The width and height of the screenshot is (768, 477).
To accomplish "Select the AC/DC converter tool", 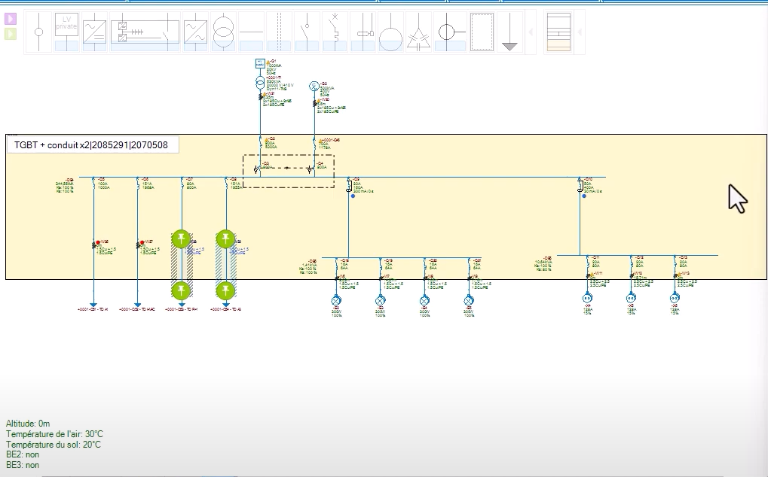I will (93, 32).
